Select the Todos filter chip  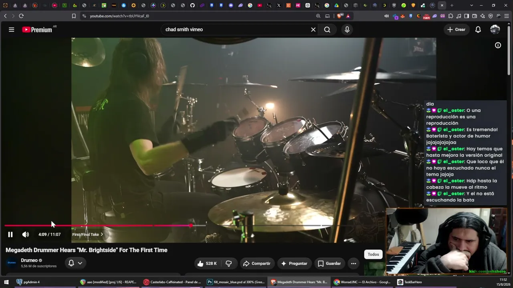[x=373, y=254]
